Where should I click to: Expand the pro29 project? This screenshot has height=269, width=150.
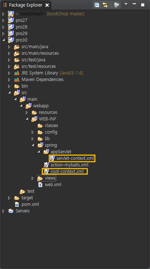(3, 34)
